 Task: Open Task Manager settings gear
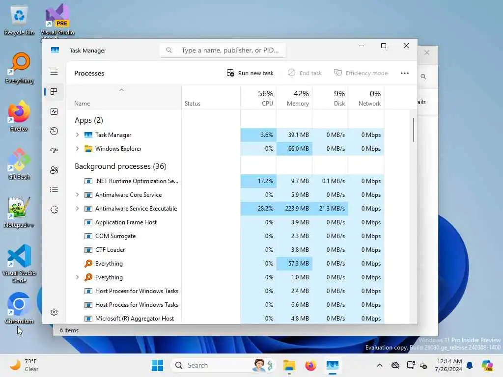(54, 312)
